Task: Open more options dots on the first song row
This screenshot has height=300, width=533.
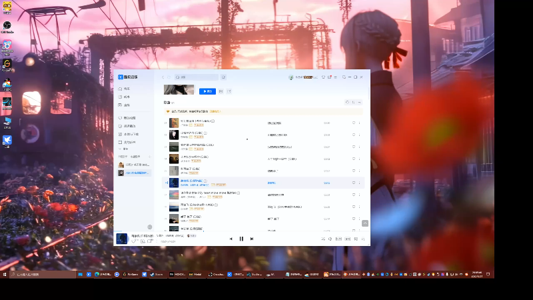Action: coord(359,123)
